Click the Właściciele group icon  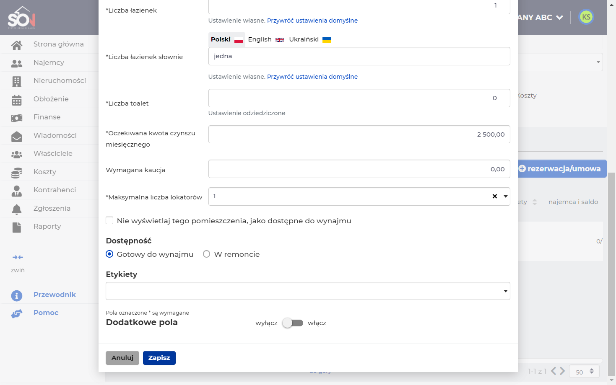(x=17, y=154)
